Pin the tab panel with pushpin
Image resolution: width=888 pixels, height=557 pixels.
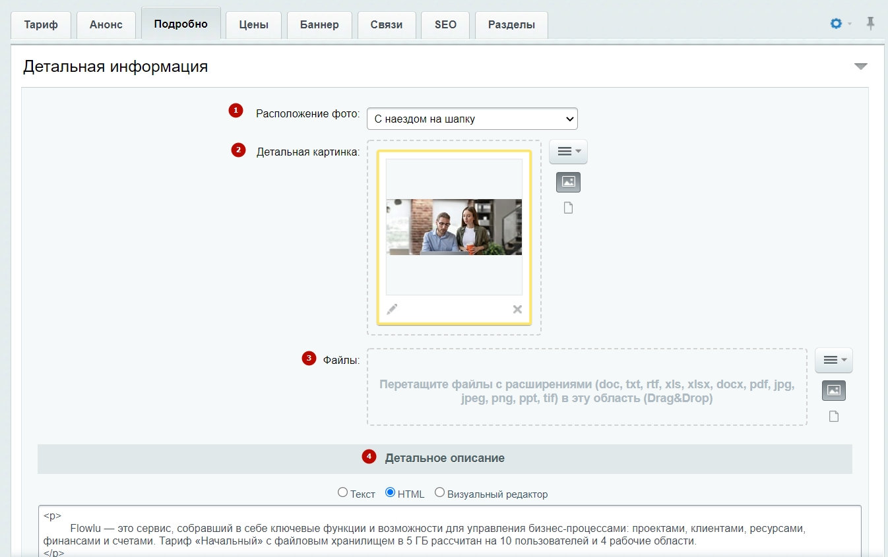click(871, 24)
